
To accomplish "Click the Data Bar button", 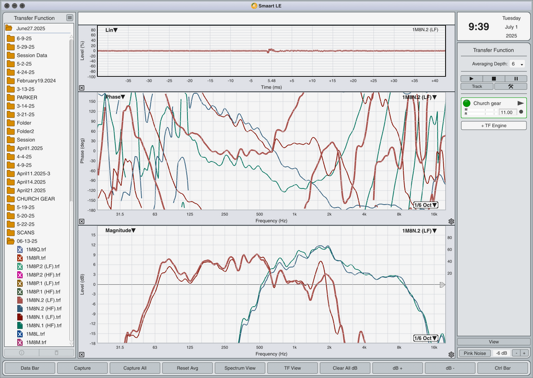I will coord(30,368).
